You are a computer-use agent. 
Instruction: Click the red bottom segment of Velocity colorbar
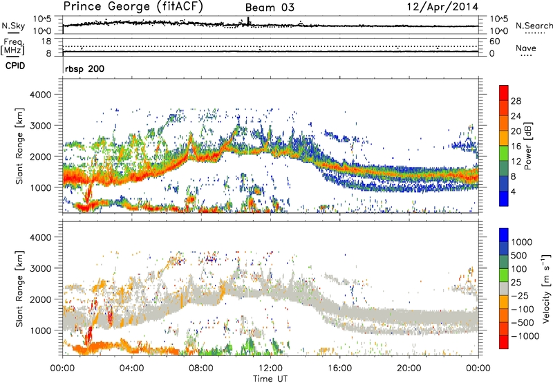(x=504, y=342)
